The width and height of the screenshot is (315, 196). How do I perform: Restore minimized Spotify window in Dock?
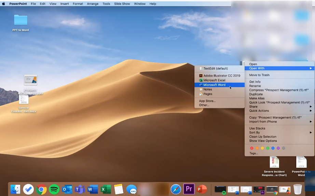tap(220, 190)
